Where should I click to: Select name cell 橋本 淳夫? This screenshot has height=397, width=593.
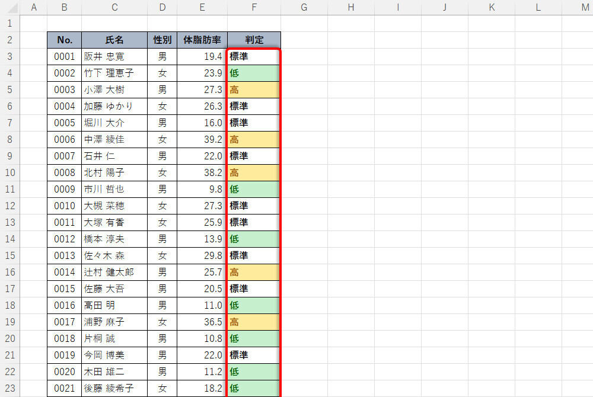(114, 239)
